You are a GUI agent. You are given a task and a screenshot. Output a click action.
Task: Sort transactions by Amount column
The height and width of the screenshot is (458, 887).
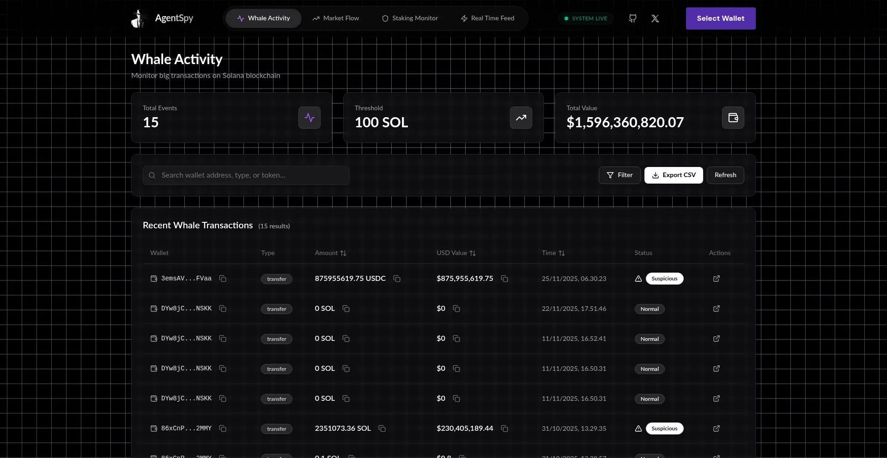330,253
